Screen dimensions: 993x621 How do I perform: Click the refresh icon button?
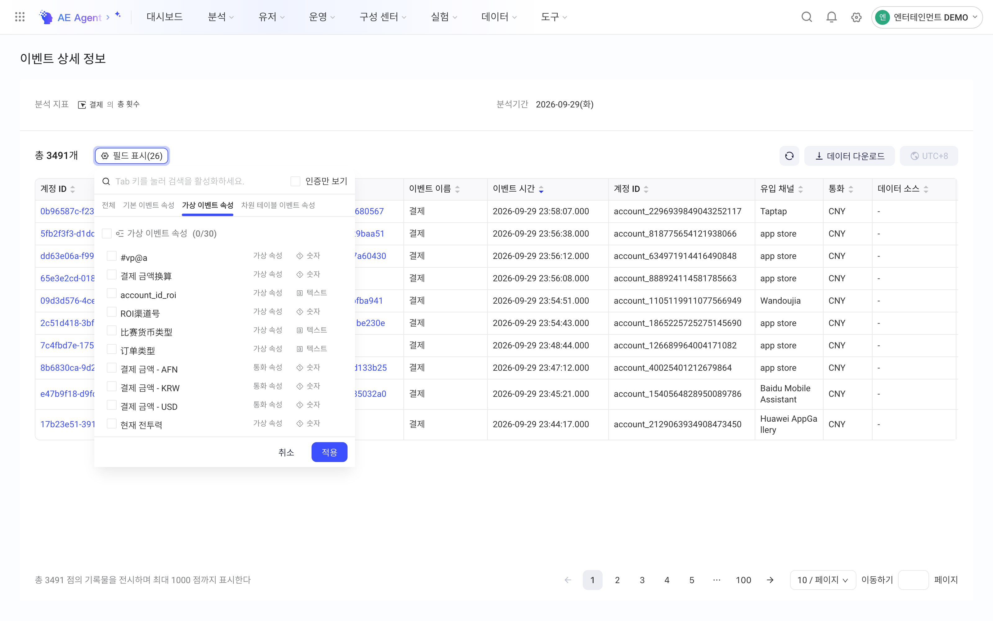789,156
